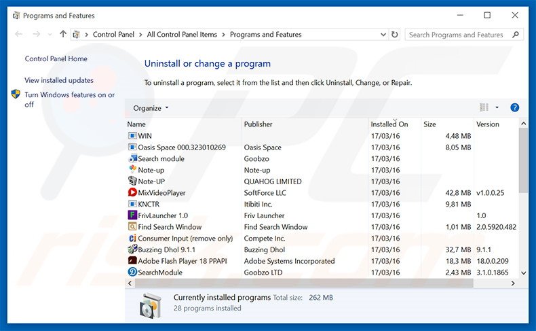Viewport: 536px width, 331px height.
Task: Click the Oasis Space program icon
Action: [x=132, y=147]
